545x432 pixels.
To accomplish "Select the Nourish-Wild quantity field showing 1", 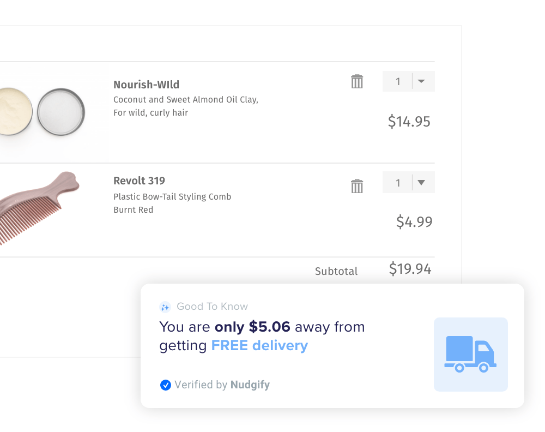I will [398, 81].
